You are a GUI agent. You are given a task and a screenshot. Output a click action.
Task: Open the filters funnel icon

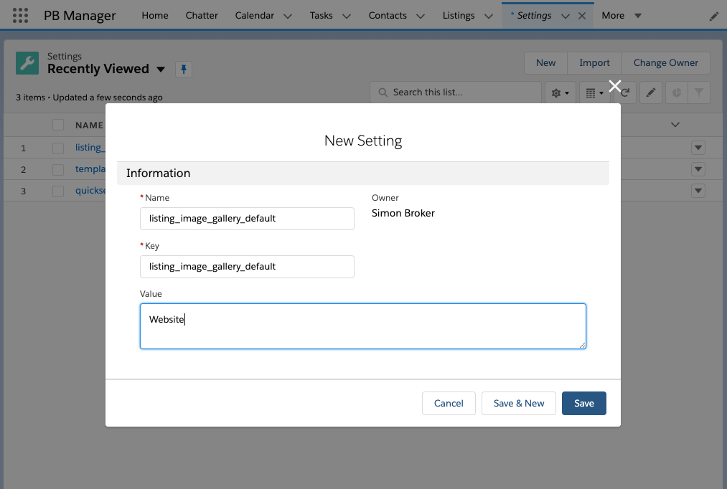(x=699, y=92)
